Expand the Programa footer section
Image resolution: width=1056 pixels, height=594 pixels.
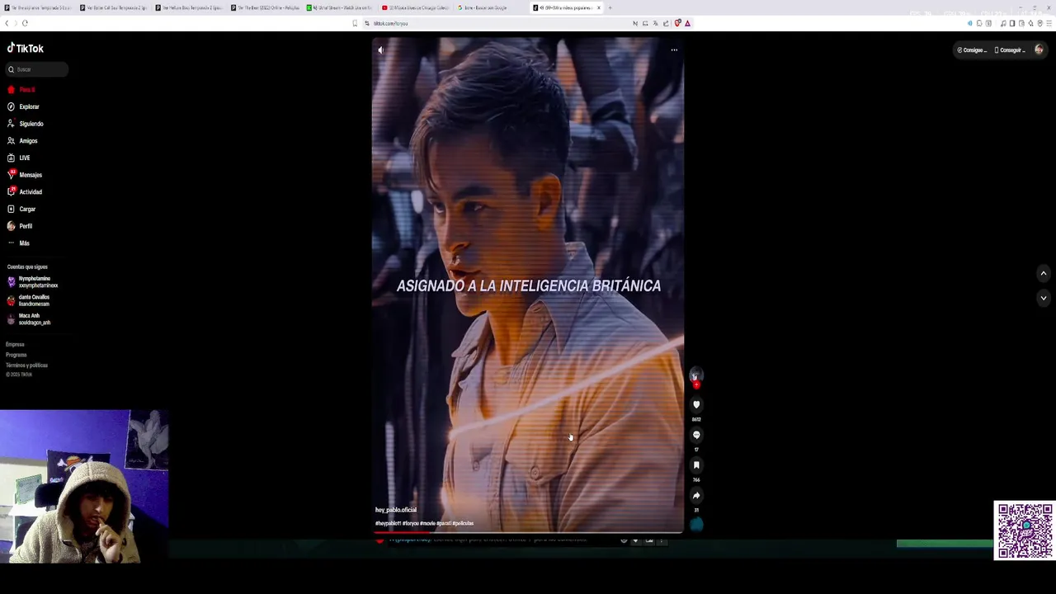[x=16, y=355]
